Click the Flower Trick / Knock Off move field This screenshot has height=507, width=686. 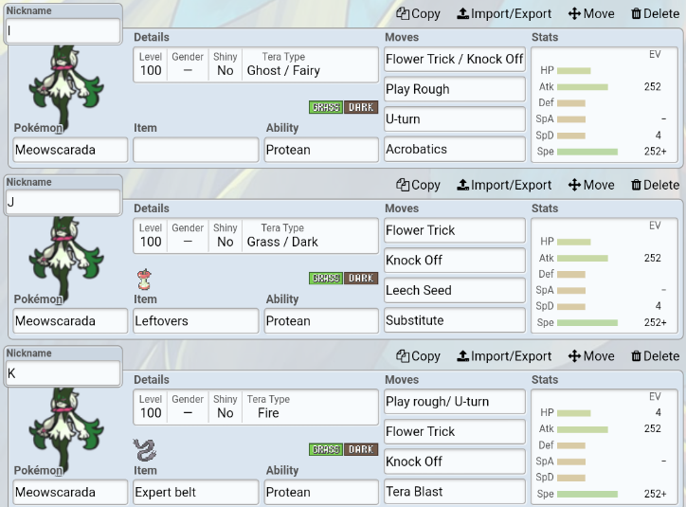tap(455, 59)
